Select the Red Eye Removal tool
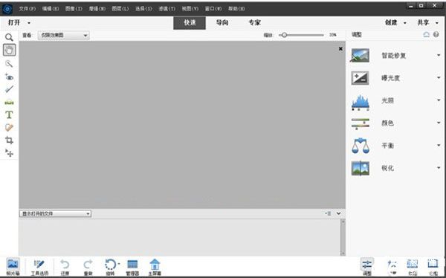Image resolution: width=446 pixels, height=278 pixels. [9, 77]
